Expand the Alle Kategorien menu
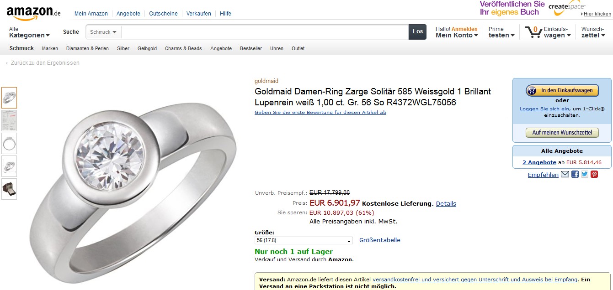613x290 pixels. pyautogui.click(x=29, y=32)
